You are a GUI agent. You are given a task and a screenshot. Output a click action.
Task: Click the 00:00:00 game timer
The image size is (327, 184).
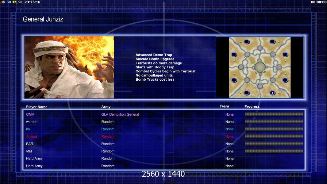pos(318,2)
